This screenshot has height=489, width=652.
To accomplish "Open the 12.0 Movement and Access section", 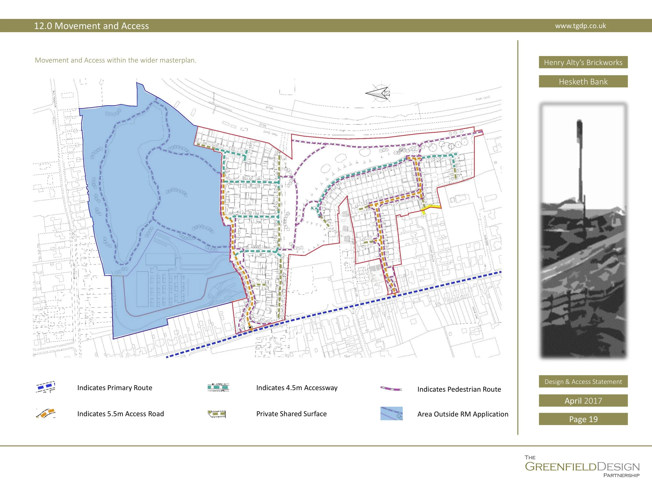I will coord(91,26).
